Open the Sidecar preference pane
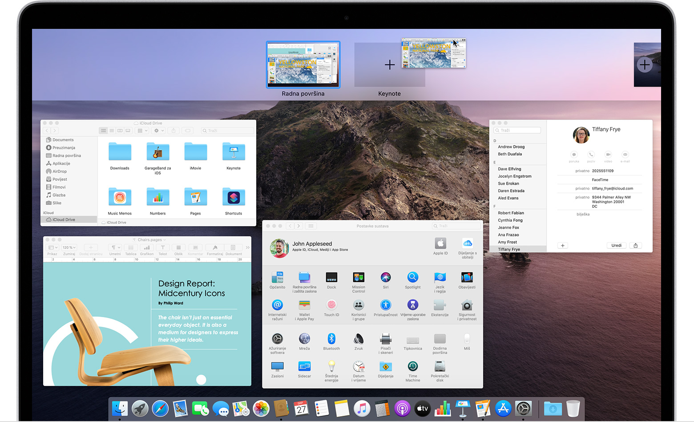 (x=304, y=367)
